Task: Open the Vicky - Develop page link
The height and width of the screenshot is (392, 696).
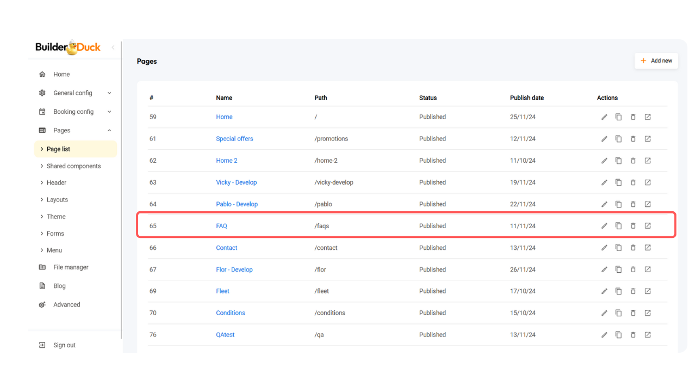Action: click(x=236, y=182)
